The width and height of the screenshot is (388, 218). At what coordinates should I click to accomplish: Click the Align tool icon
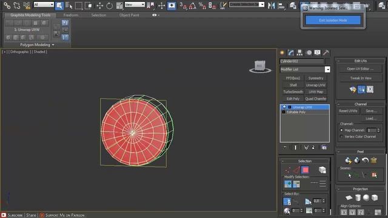281,5
